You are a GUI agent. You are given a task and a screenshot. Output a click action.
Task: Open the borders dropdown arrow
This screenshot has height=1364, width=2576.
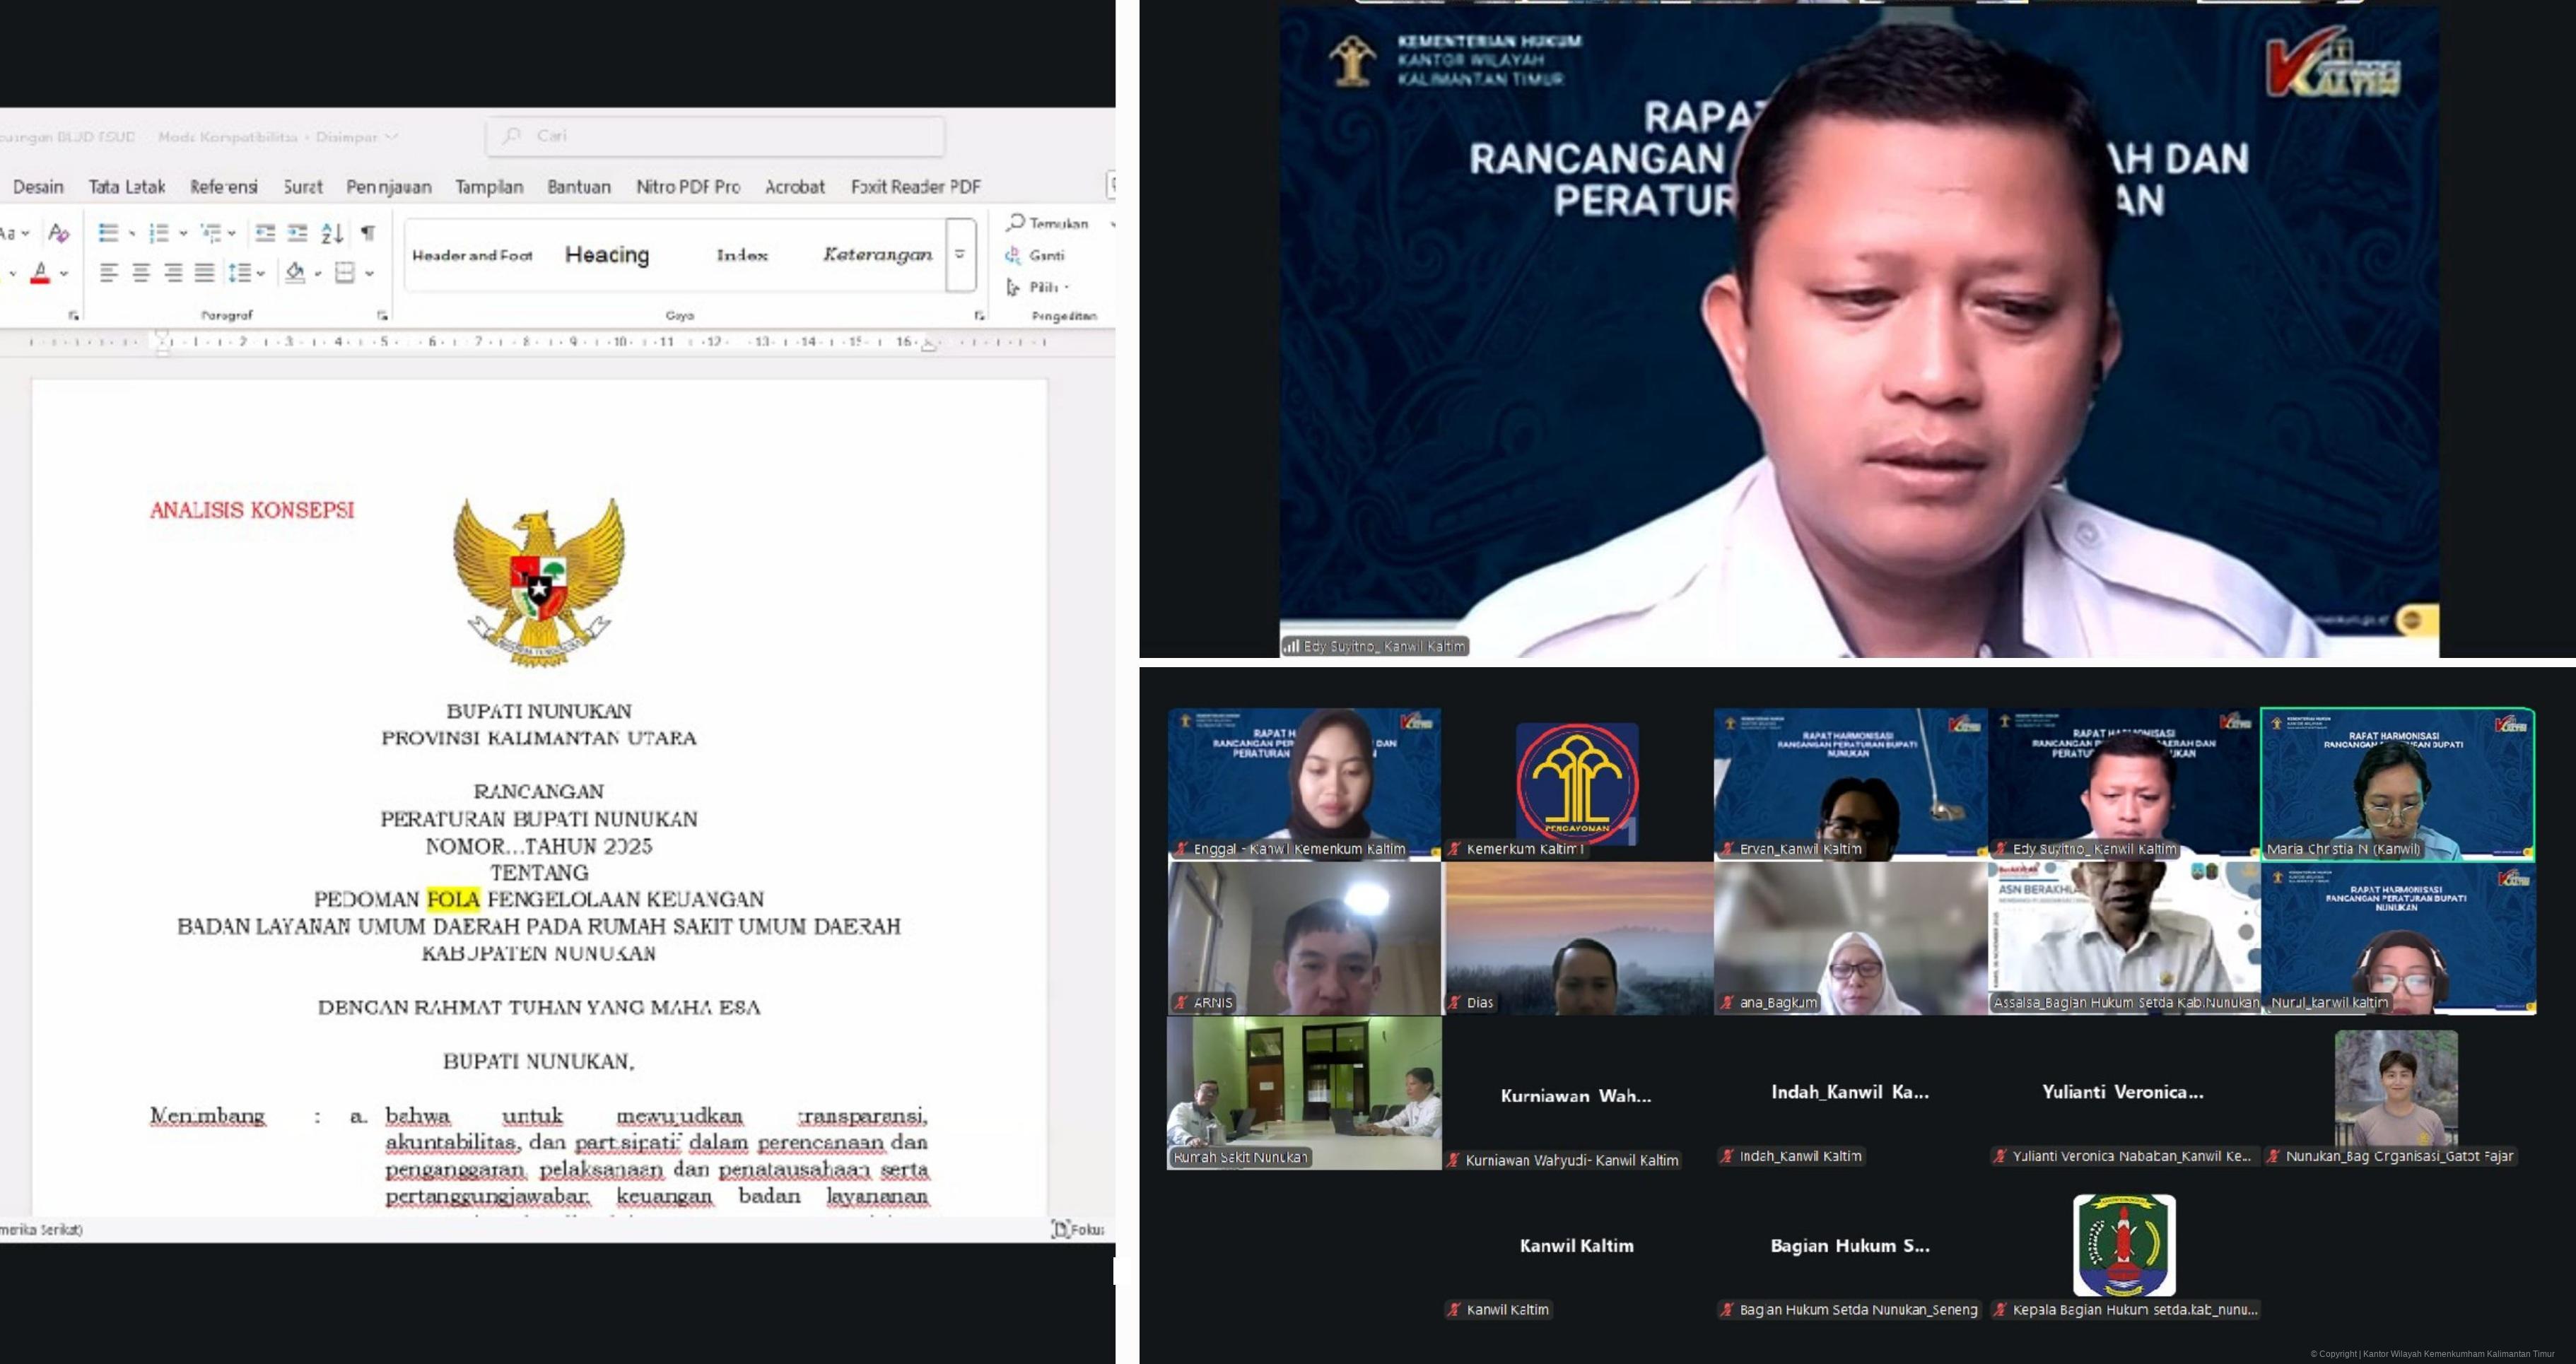point(369,273)
